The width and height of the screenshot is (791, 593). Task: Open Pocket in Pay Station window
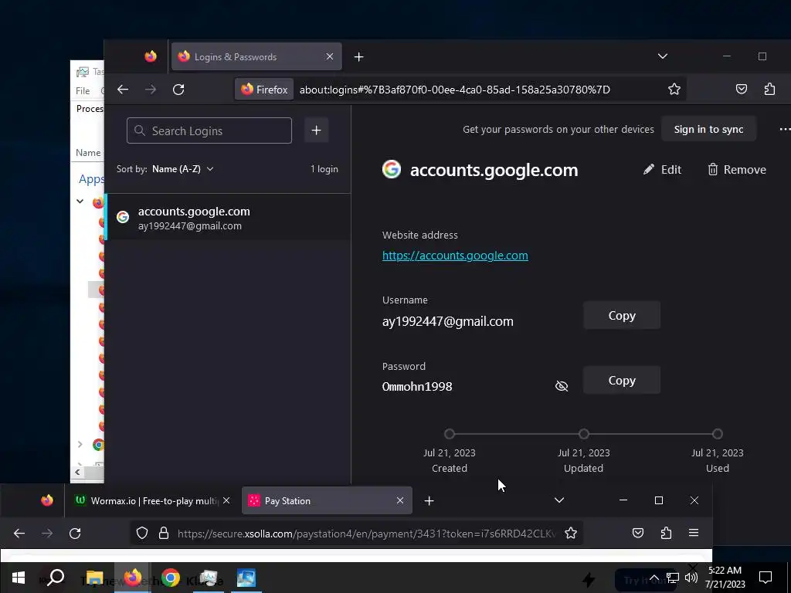point(637,533)
